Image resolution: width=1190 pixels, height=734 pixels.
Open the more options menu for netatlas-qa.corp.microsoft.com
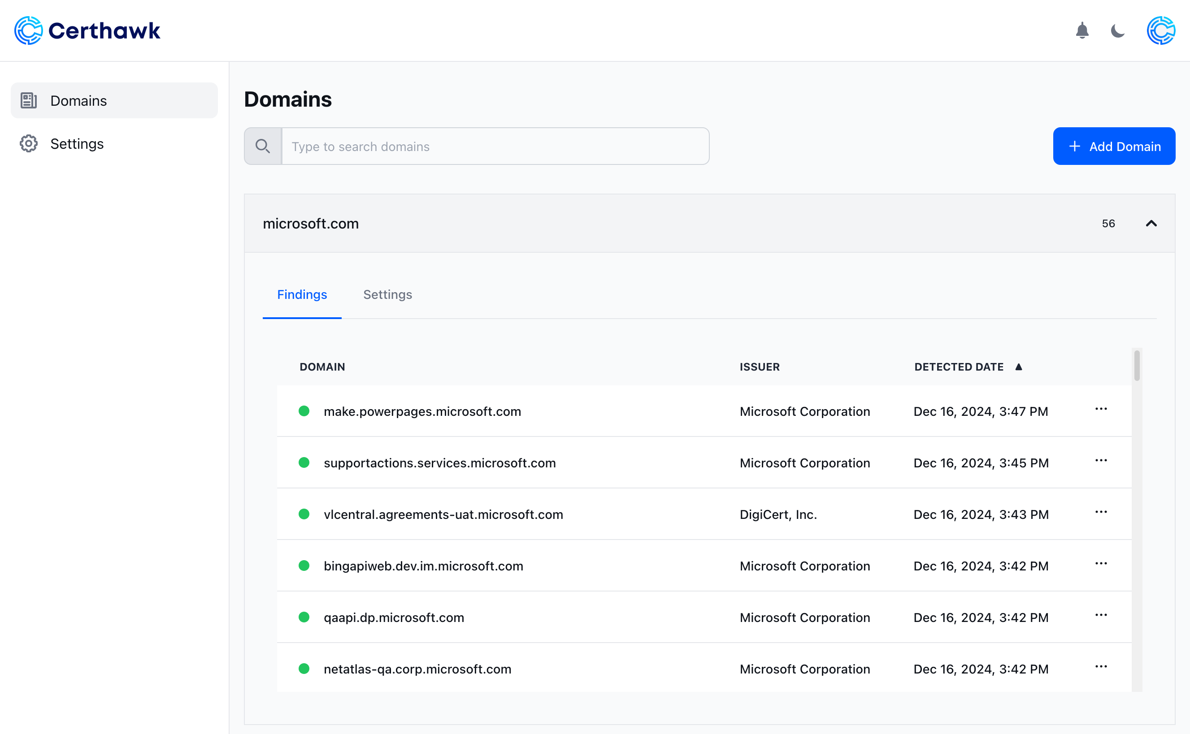[1101, 666]
